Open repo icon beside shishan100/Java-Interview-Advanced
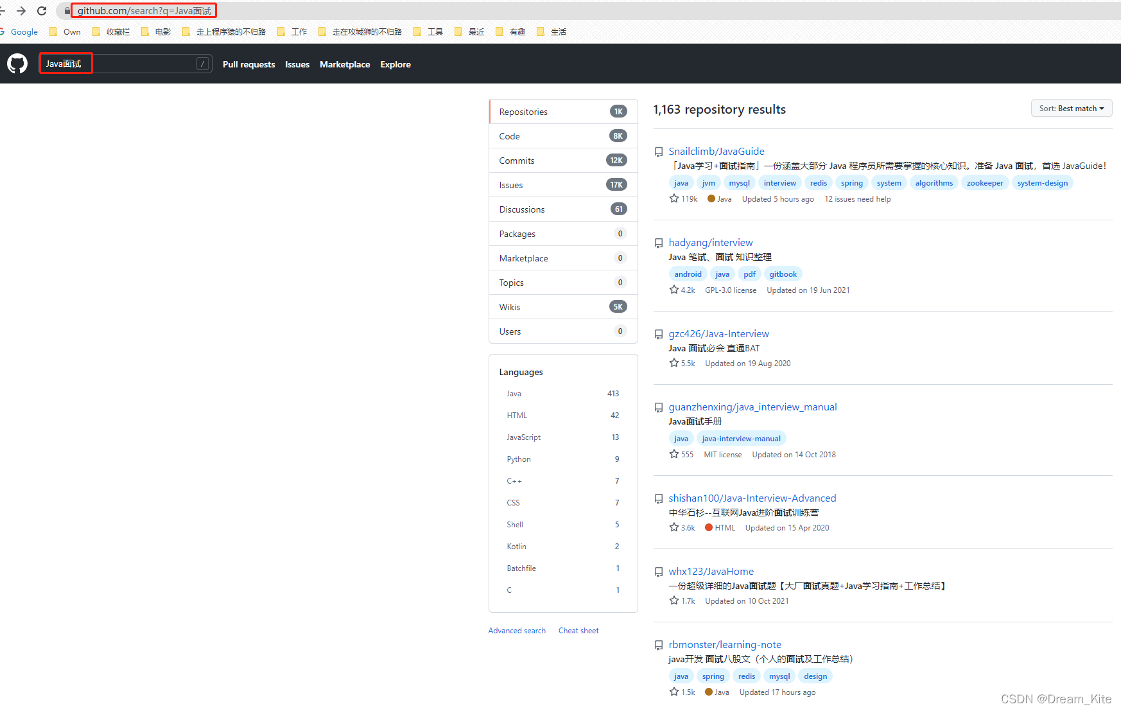1121x711 pixels. [658, 499]
